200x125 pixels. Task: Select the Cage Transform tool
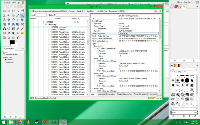pyautogui.click(x=22, y=24)
